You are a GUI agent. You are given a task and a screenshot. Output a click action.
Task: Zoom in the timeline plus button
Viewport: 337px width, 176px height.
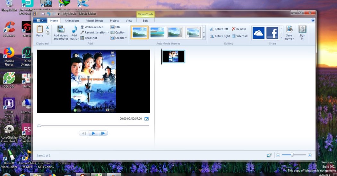(x=310, y=155)
